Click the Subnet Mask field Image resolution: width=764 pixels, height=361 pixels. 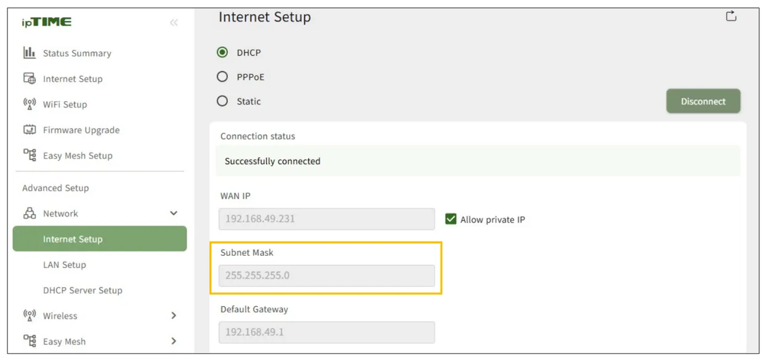[x=327, y=276]
